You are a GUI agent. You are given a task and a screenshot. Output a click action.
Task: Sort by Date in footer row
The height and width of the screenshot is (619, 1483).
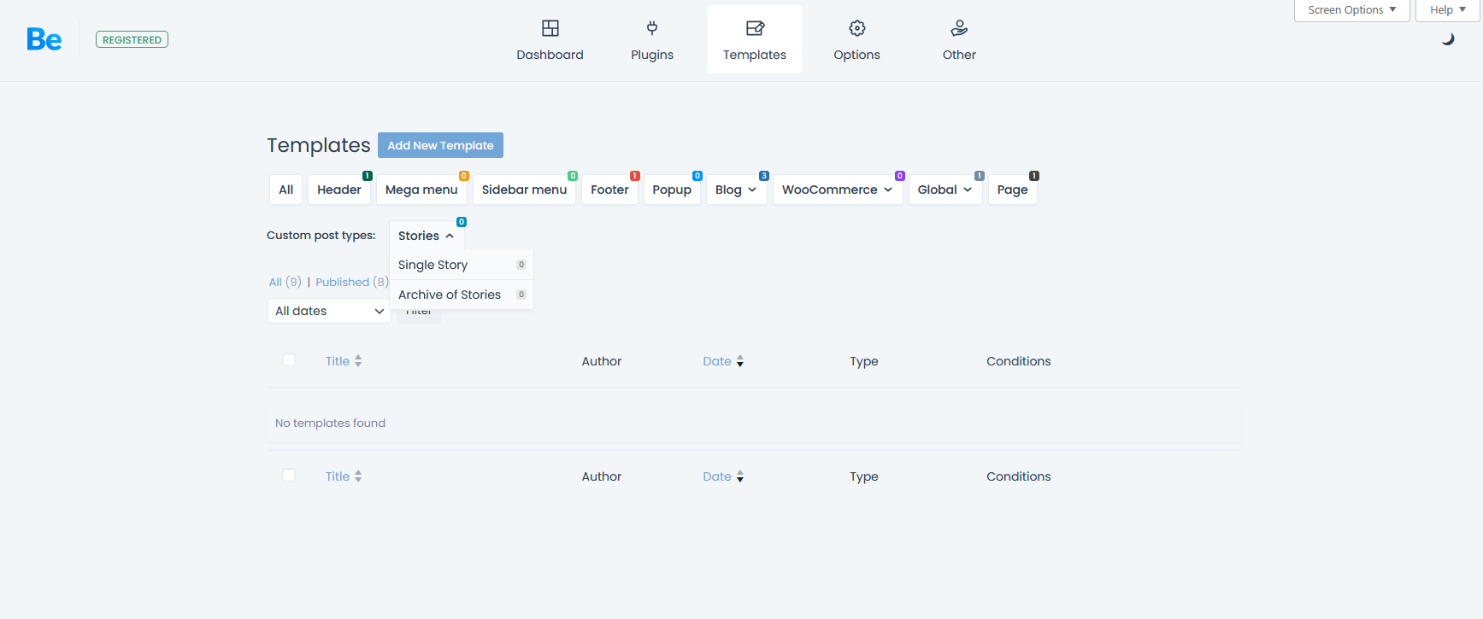click(723, 476)
